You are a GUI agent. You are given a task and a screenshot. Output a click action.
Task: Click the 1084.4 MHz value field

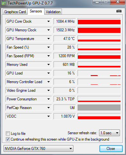point(65,21)
